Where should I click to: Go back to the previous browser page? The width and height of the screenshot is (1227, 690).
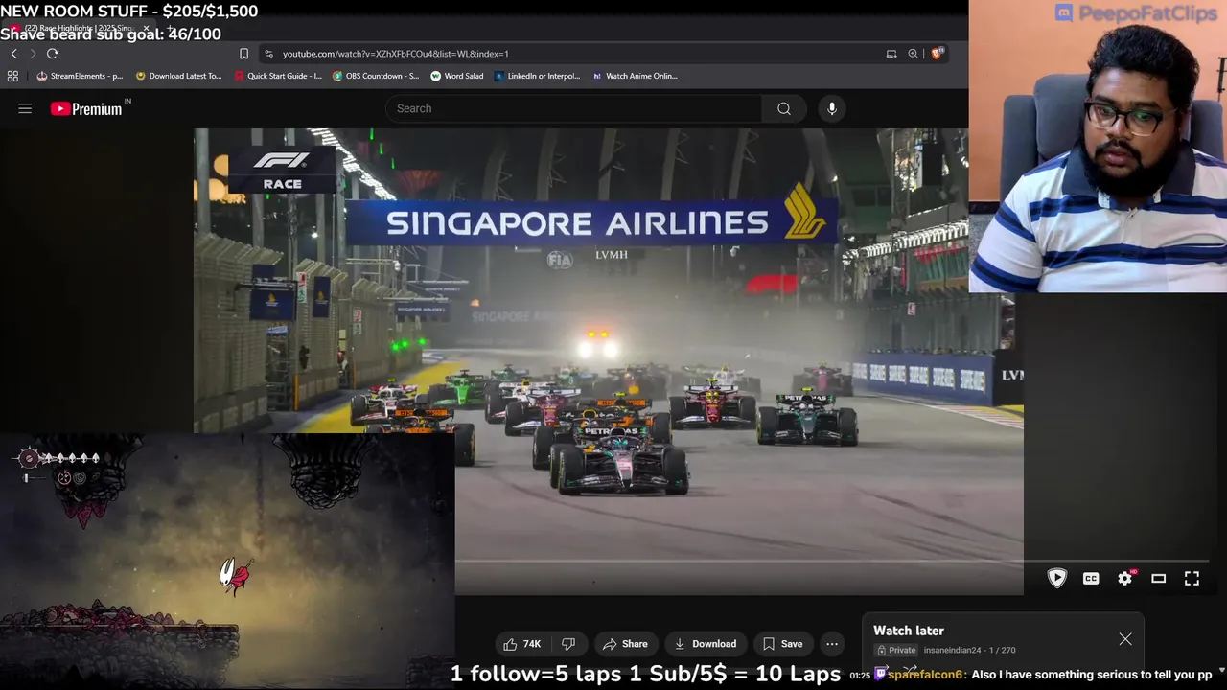13,54
